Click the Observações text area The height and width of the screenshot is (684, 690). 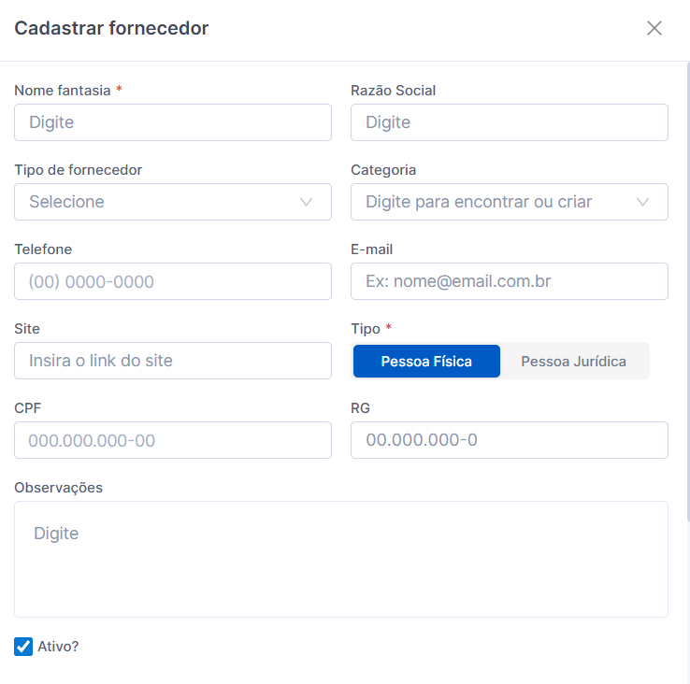tap(341, 559)
